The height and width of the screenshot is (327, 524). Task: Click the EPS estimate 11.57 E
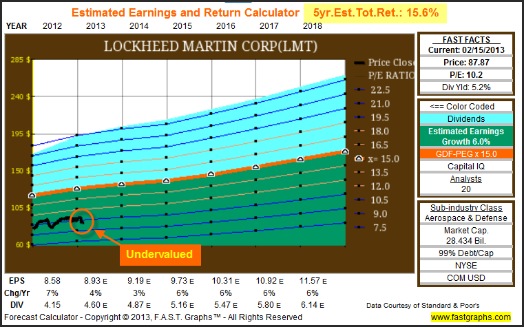[313, 281]
